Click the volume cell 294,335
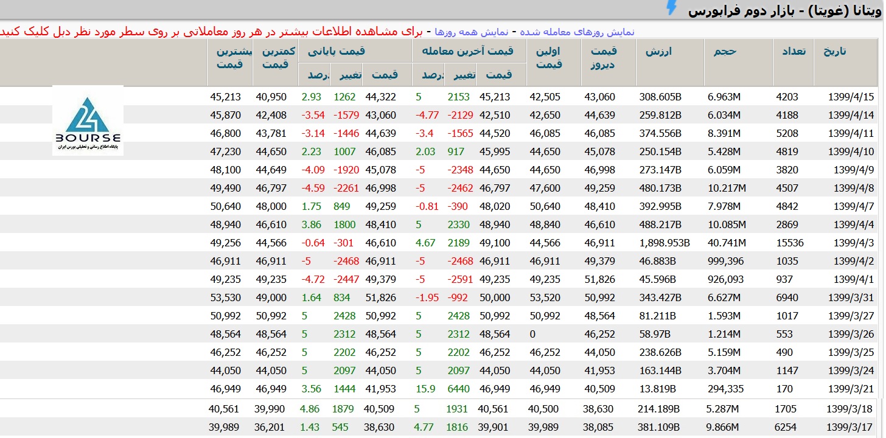 (x=725, y=389)
